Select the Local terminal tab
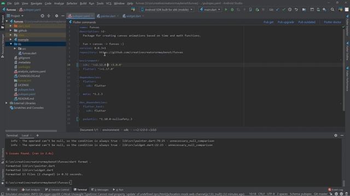Image resolution: width=350 pixels, height=196 pixels. click(x=25, y=136)
